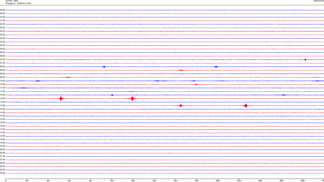Click the 20m tick label on the axis
324x182 pixels.
(218, 181)
